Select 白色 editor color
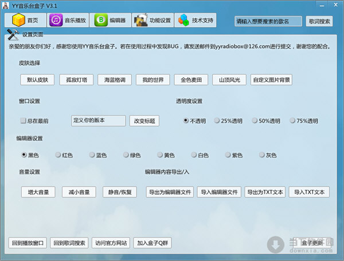The height and width of the screenshot is (261, 344). [200, 155]
